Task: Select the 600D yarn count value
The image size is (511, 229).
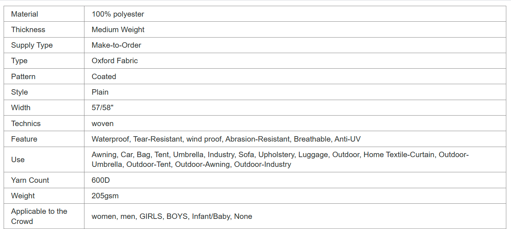Action: pos(101,180)
